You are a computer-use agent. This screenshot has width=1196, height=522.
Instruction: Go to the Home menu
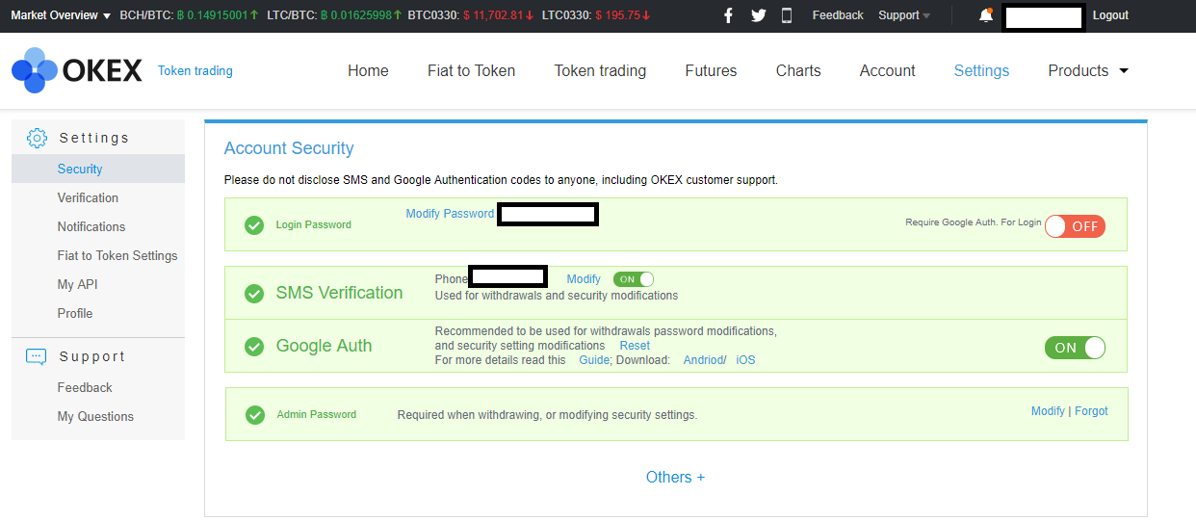click(368, 70)
